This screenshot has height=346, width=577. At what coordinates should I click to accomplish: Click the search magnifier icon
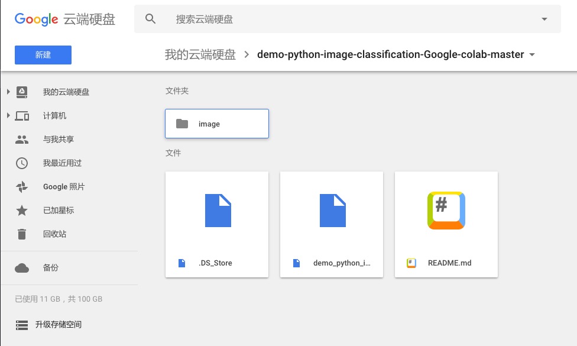151,19
